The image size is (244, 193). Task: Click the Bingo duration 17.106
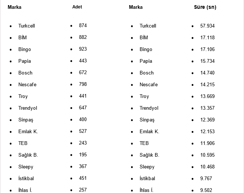(207, 50)
